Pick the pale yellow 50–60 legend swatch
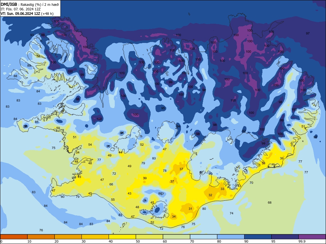The height and width of the screenshot is (244, 326). point(150,237)
